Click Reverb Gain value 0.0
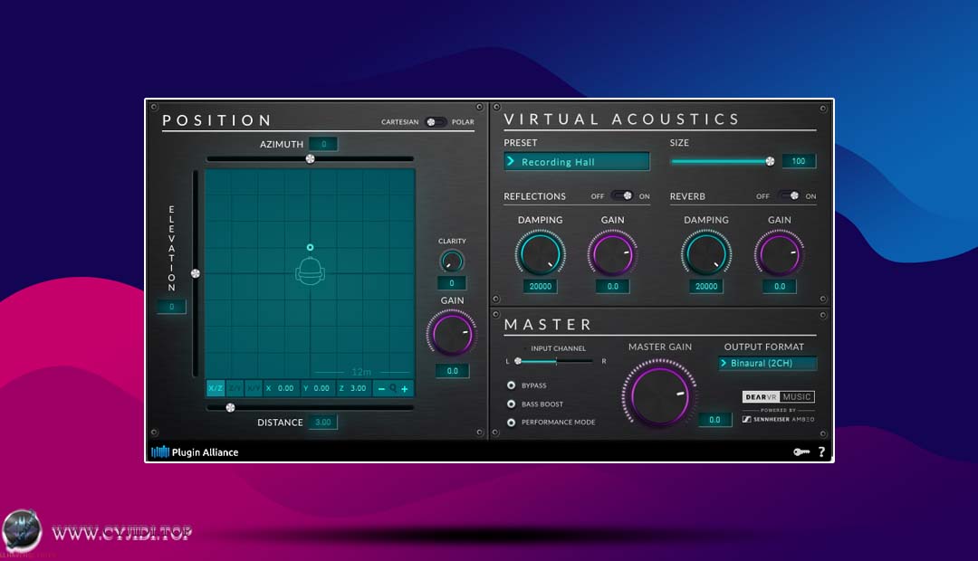The width and height of the screenshot is (978, 561). (779, 286)
